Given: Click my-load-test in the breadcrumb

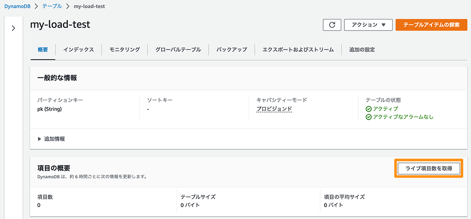Looking at the screenshot, I should 89,6.
